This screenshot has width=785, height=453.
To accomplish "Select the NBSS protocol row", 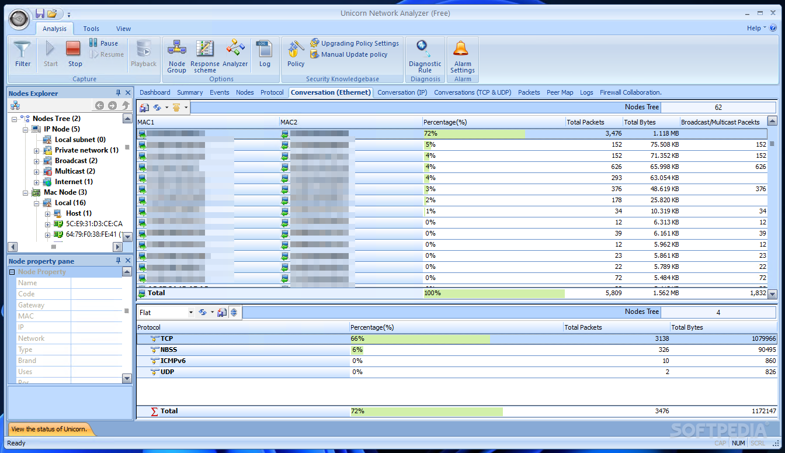I will tap(457, 350).
